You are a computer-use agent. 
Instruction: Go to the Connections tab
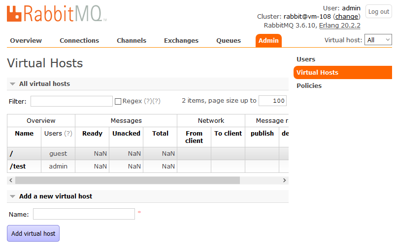pos(79,40)
